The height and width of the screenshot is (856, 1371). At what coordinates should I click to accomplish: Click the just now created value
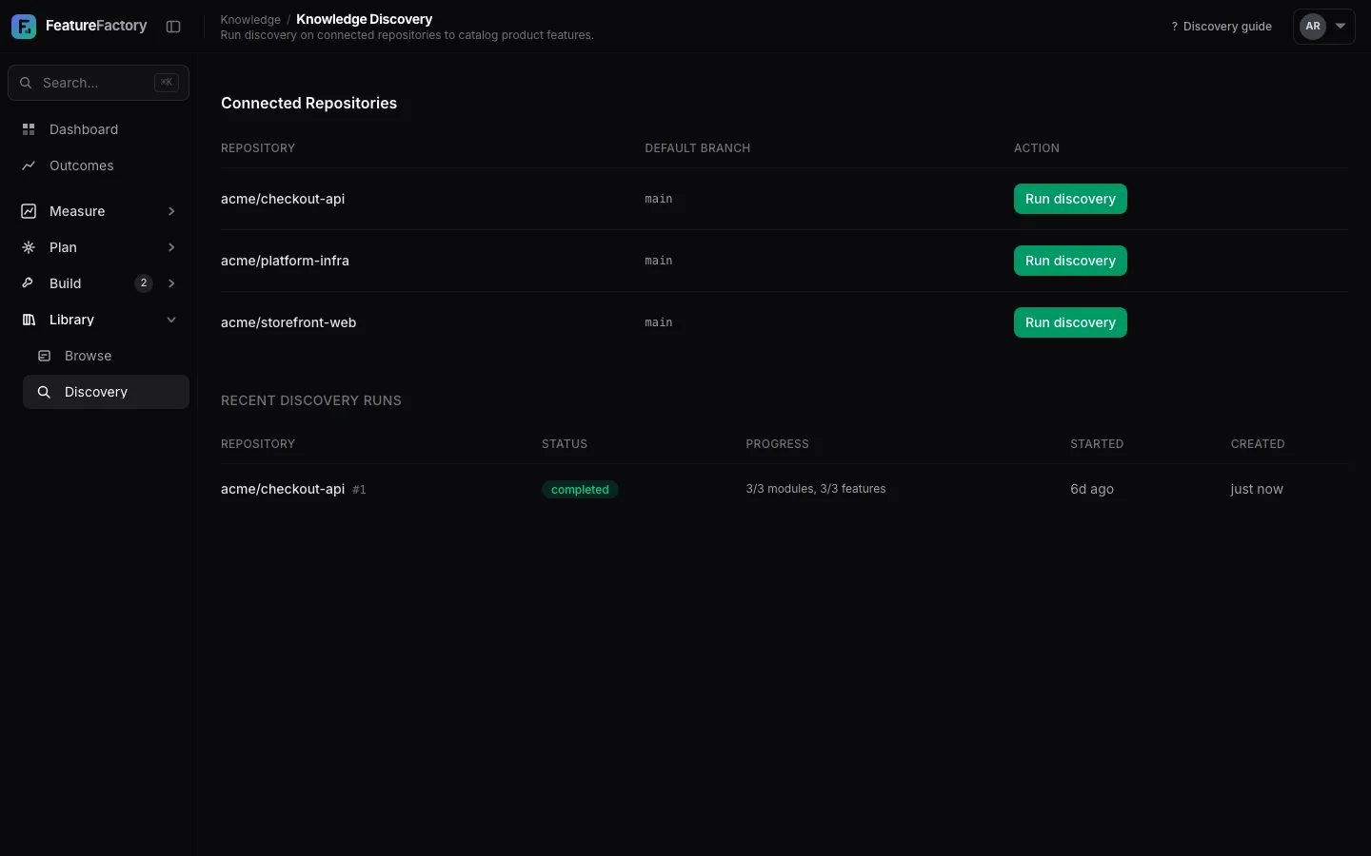pyautogui.click(x=1257, y=489)
